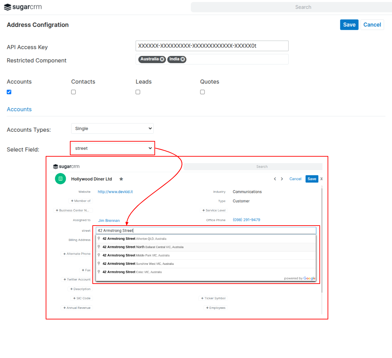Enable the Contacts module checkbox
392x358 pixels.
point(73,92)
